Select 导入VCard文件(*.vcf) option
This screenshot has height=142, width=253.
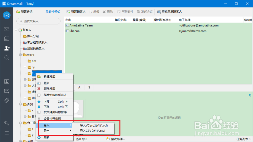tap(93, 125)
